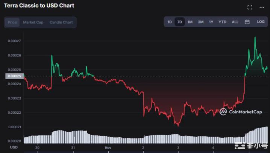Click the current price label 0.00025
The height and width of the screenshot is (153, 270).
point(14,76)
